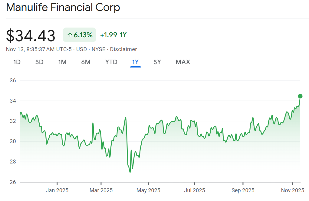Show the 1M price history
The image size is (309, 201).
tap(62, 62)
